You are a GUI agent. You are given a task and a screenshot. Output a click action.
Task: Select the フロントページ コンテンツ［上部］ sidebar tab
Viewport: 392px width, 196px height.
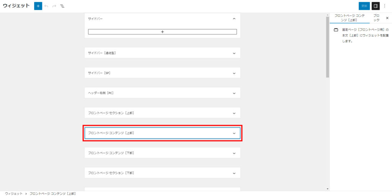[350, 18]
